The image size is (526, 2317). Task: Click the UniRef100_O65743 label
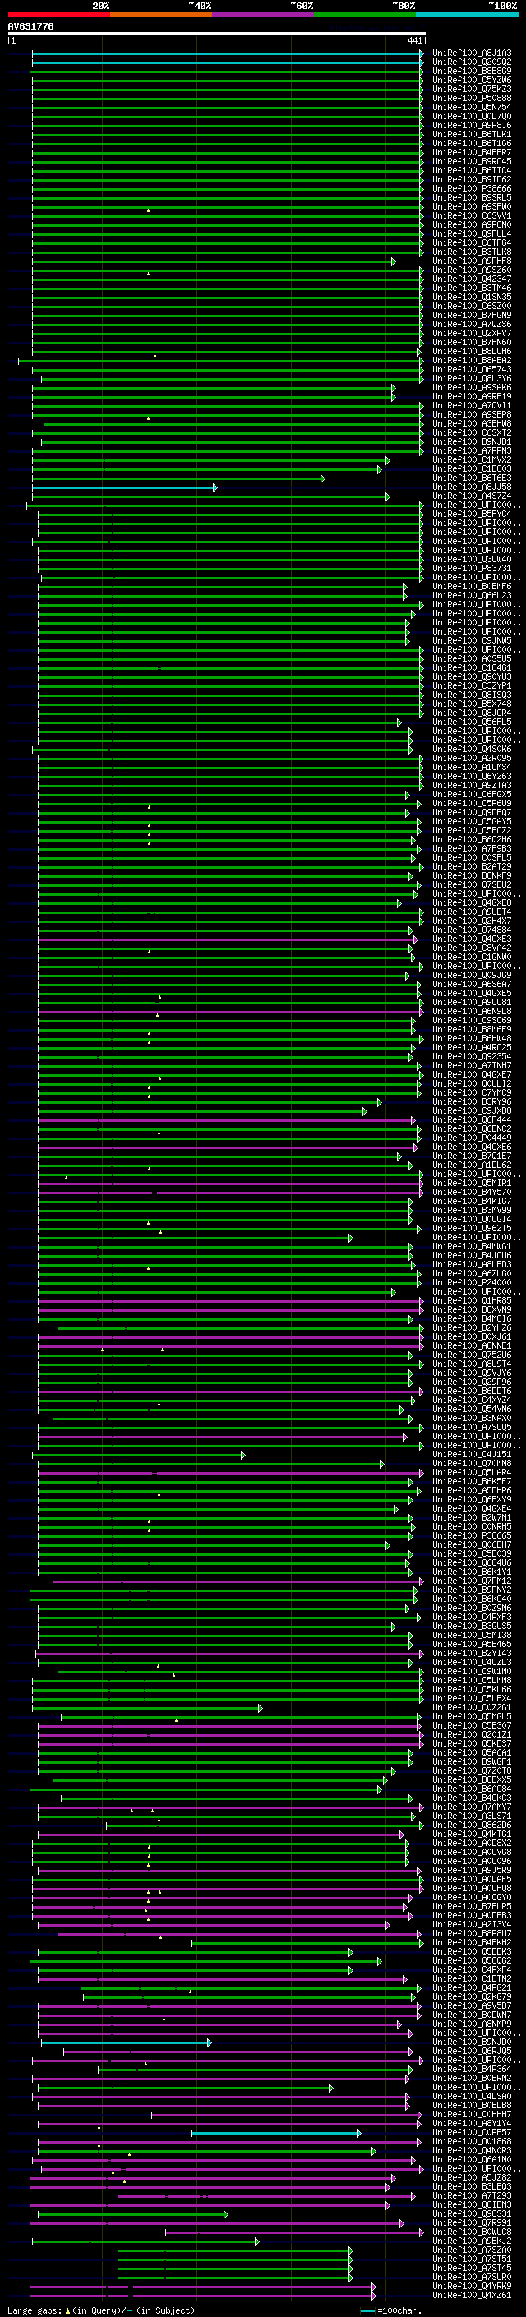click(472, 370)
